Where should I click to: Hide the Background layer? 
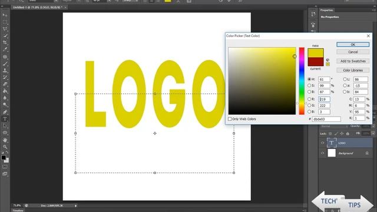[322, 153]
